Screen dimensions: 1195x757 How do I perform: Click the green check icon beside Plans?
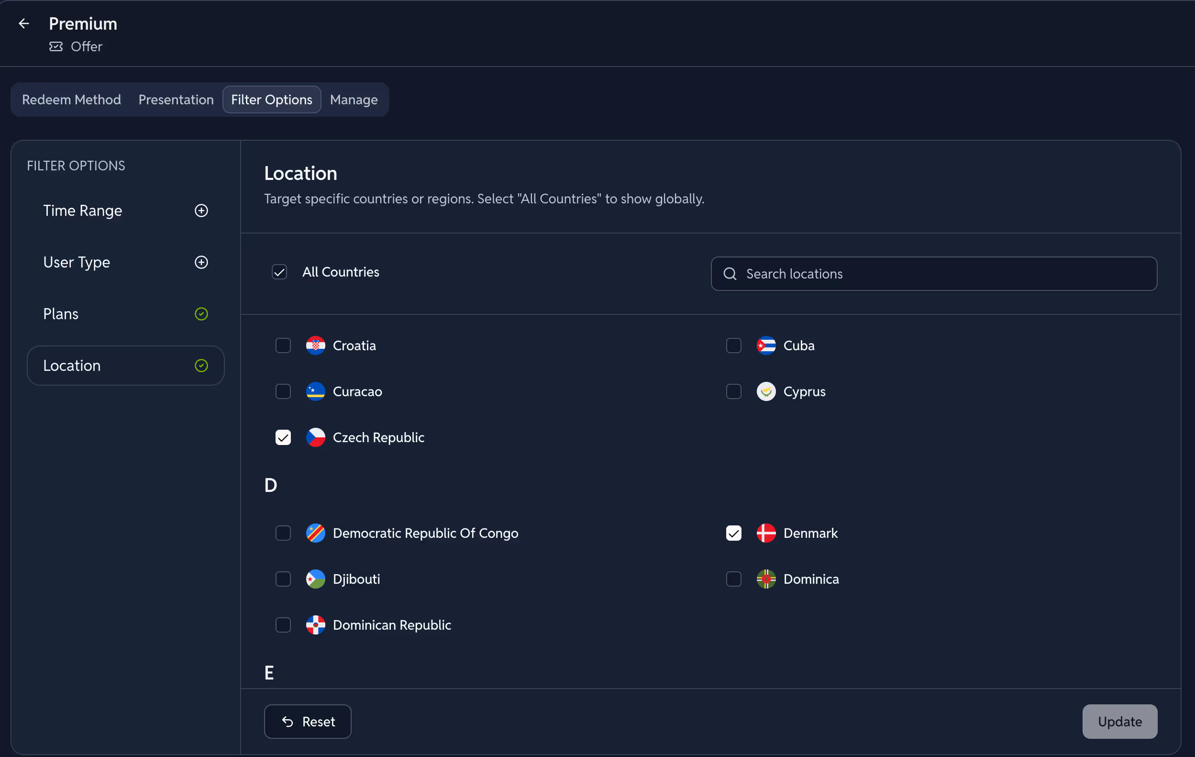point(201,314)
